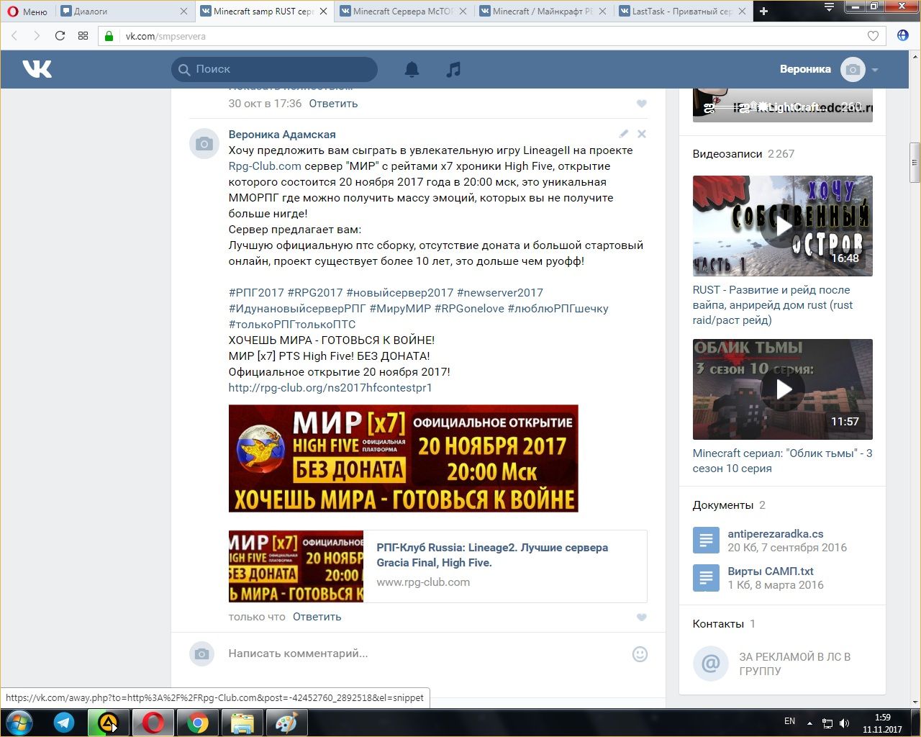This screenshot has height=737, width=921.
Task: Play the RUST собственный остров video
Action: (783, 226)
